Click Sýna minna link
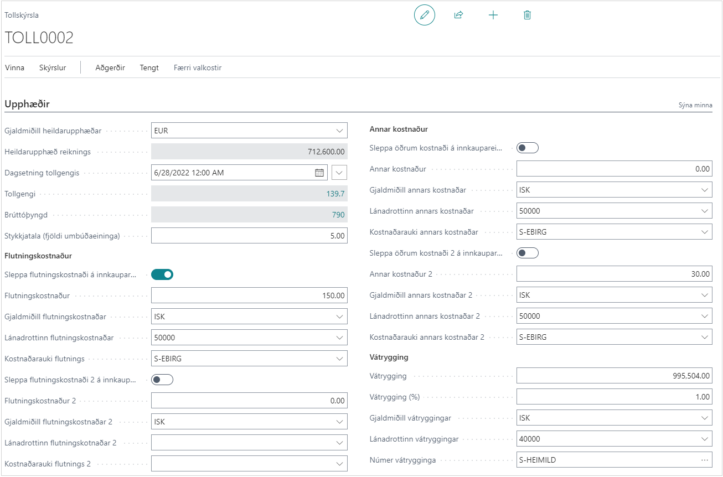Image resolution: width=723 pixels, height=477 pixels. (695, 105)
